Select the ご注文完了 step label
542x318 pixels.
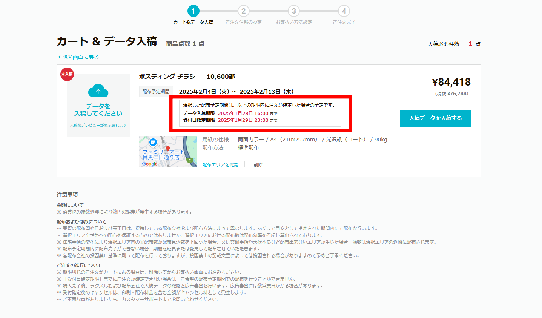343,22
